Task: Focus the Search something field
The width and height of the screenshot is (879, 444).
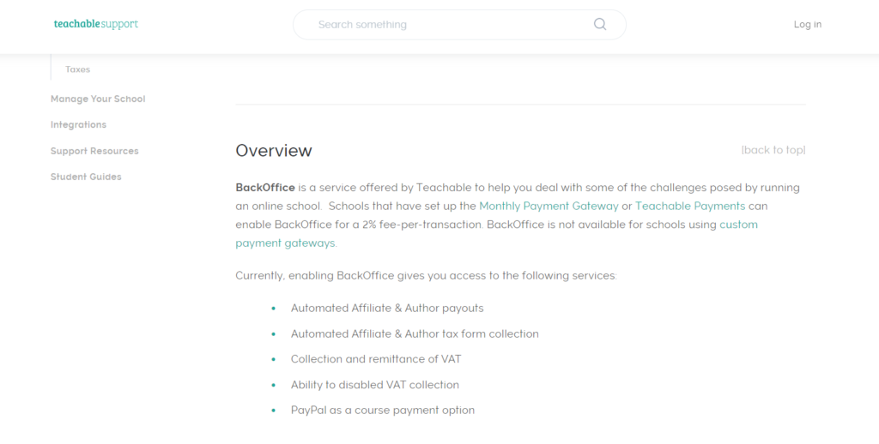Action: tap(459, 25)
